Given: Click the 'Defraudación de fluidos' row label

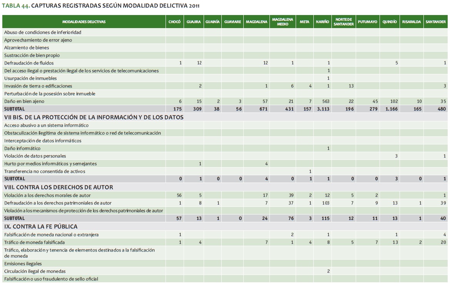Looking at the screenshot, I should click(29, 63).
